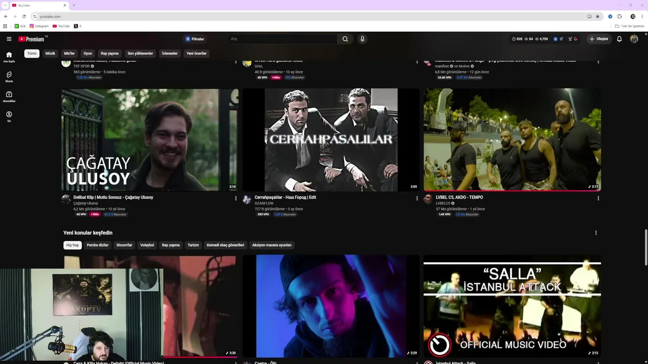
Task: Open the YouTube bookmark in bookmarks bar
Action: 61,26
